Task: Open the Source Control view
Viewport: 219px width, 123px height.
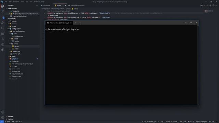Action: [3, 17]
